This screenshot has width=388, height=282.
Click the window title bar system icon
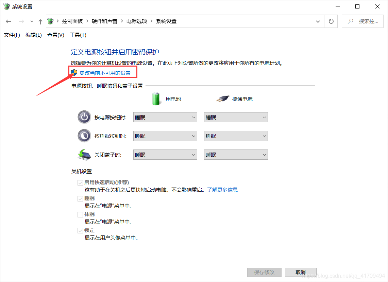click(6, 7)
